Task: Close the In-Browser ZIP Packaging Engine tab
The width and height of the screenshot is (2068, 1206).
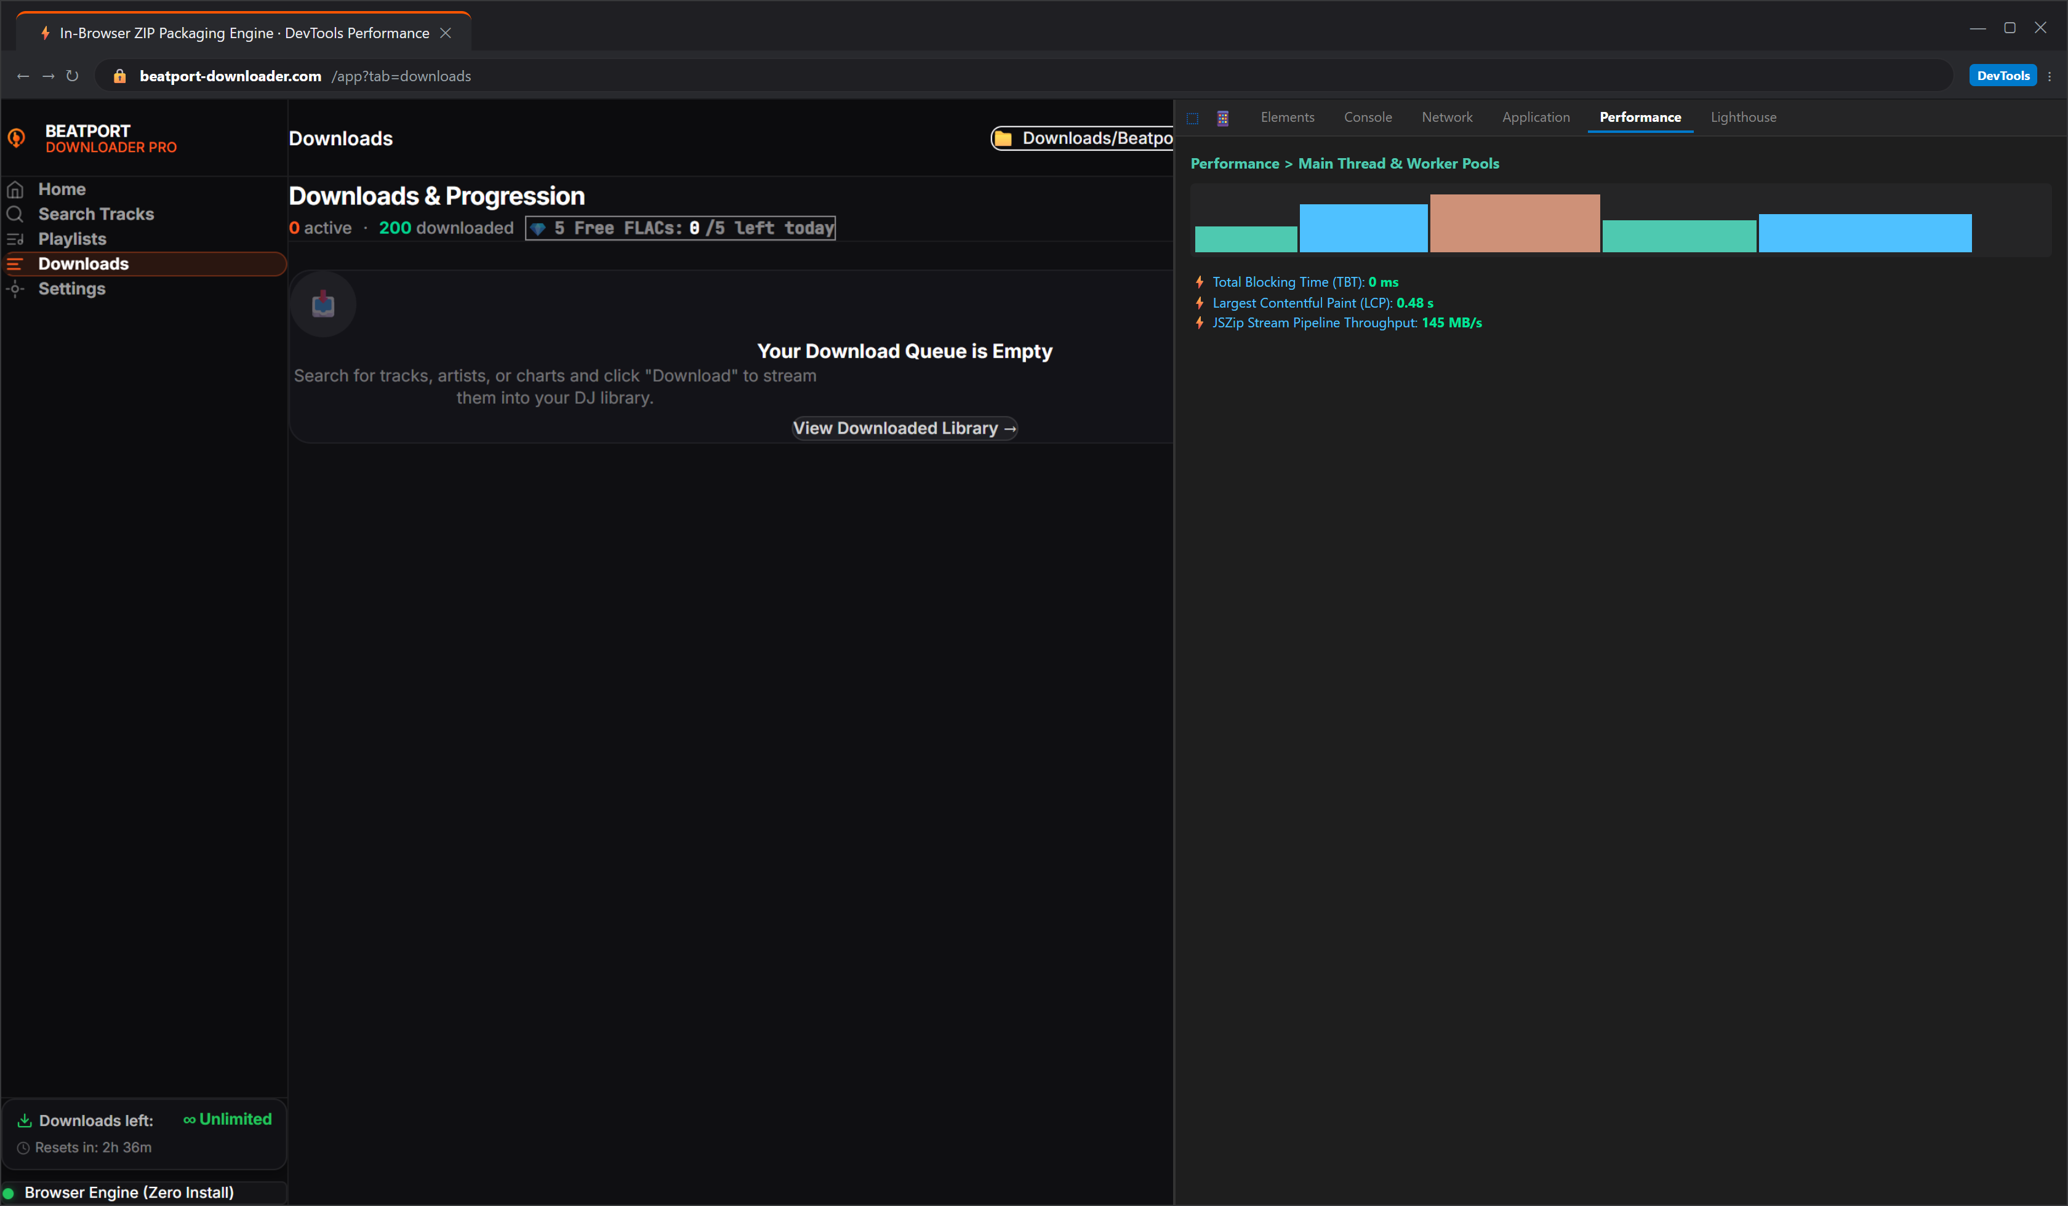Action: [x=446, y=33]
